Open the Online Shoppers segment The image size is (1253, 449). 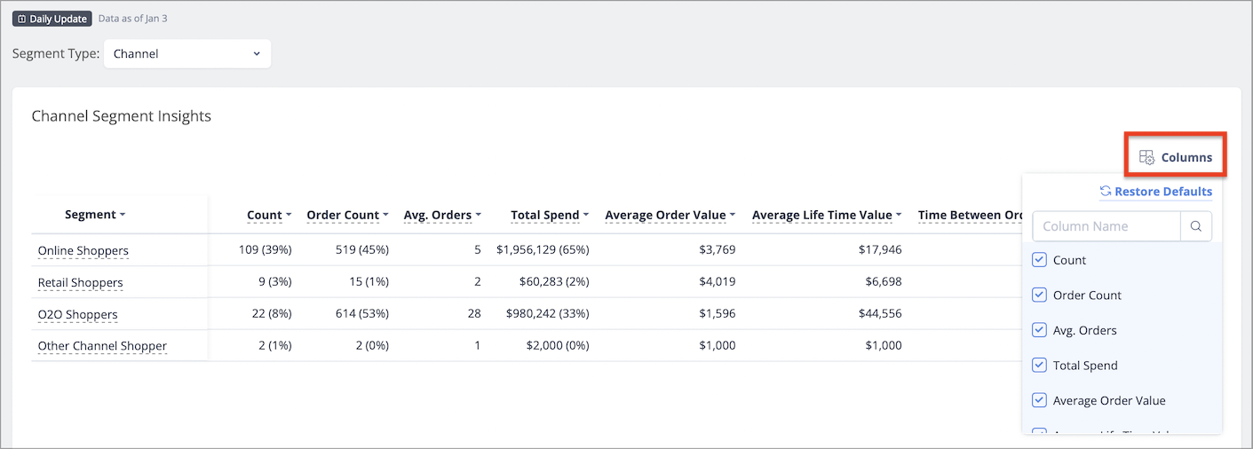click(83, 250)
